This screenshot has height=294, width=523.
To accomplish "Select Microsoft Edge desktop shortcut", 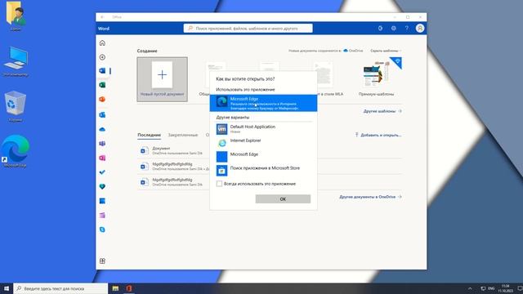I will coord(15,151).
